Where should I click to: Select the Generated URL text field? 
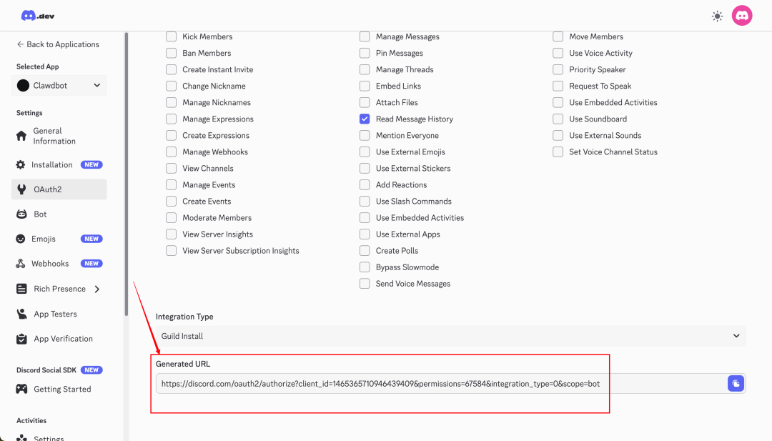(x=429, y=383)
